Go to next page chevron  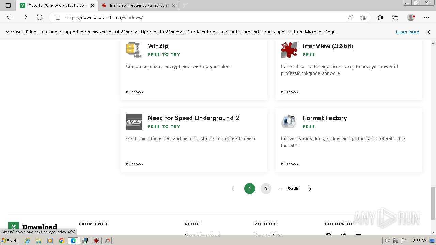point(310,189)
